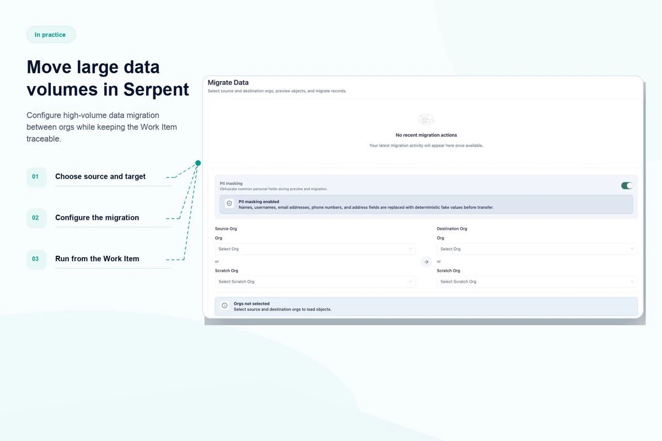The width and height of the screenshot is (662, 441).
Task: Click the No recent migration actions text
Action: pyautogui.click(x=426, y=135)
